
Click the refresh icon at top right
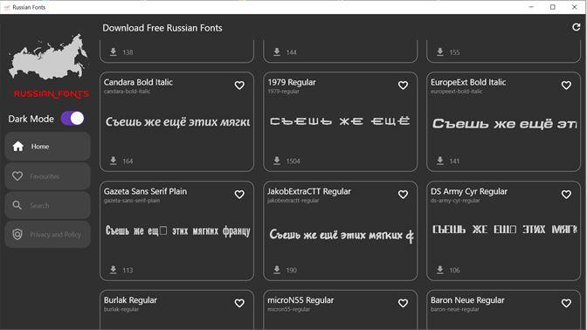(577, 27)
